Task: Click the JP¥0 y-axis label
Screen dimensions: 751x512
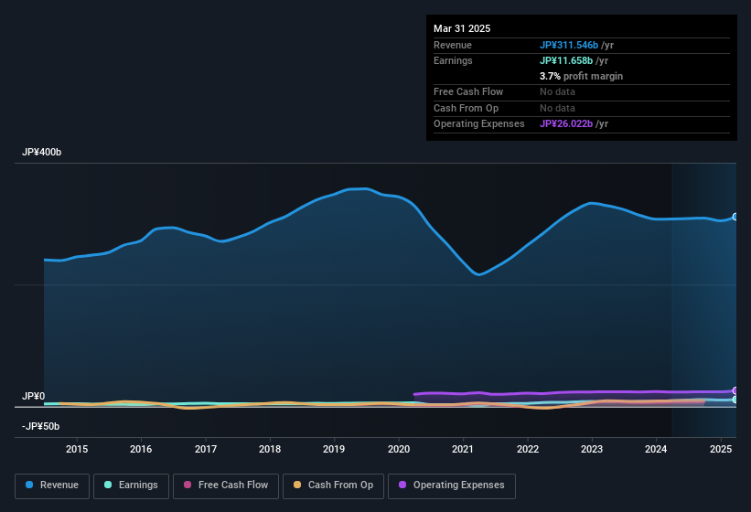Action: pyautogui.click(x=34, y=396)
